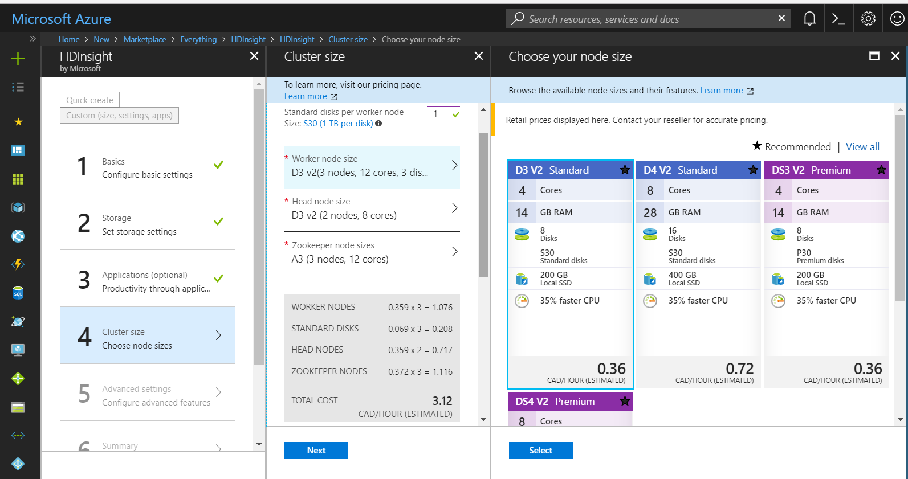Click View all node sizes link
Image resolution: width=908 pixels, height=479 pixels.
click(862, 147)
